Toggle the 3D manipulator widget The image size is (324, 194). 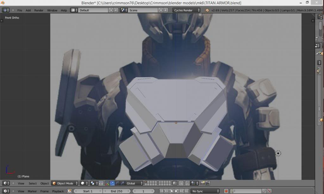[x=107, y=183]
